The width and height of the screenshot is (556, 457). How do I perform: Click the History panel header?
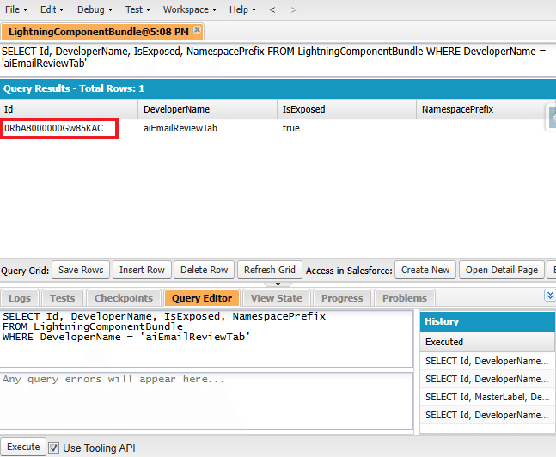[487, 321]
